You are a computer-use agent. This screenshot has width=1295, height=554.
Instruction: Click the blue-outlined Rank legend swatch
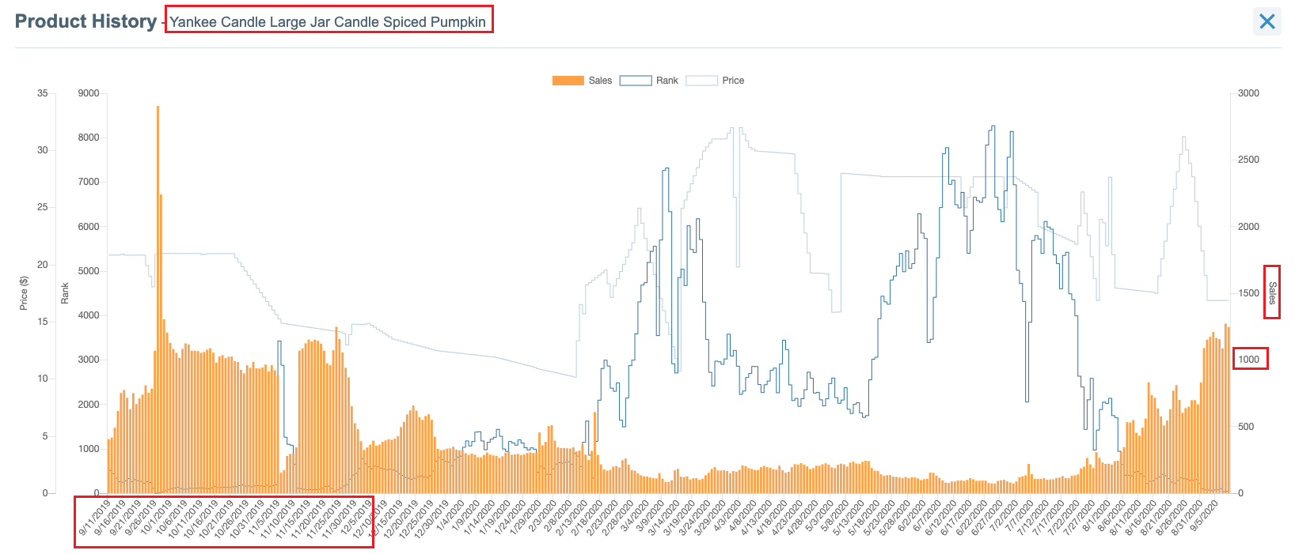(x=635, y=81)
